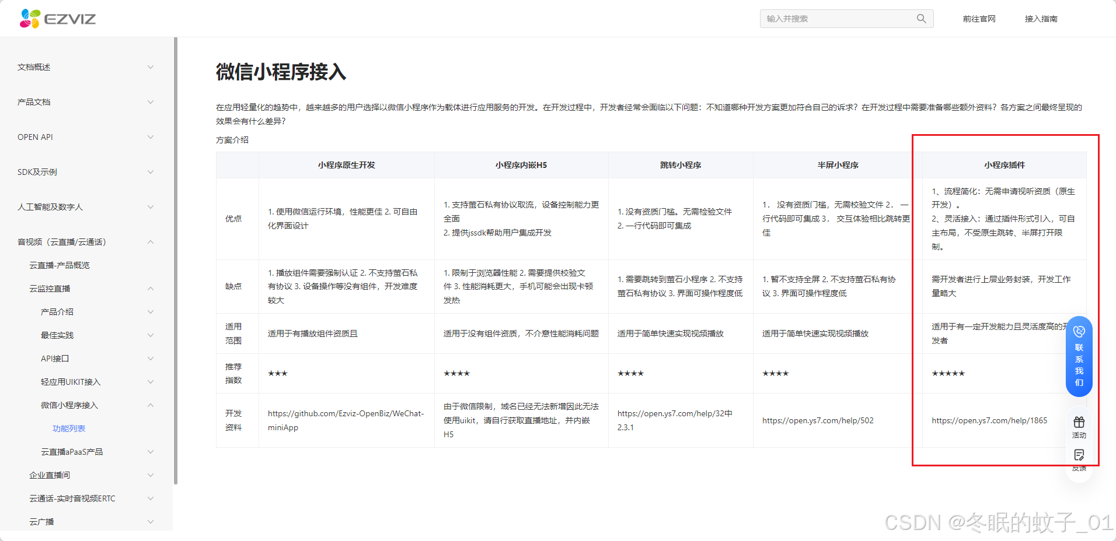
Task: Click the 缺点 row label
Action: pyautogui.click(x=233, y=286)
